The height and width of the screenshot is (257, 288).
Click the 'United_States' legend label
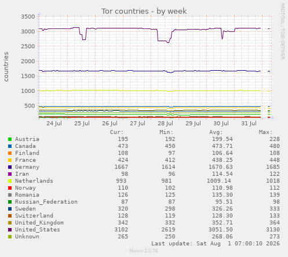click(38, 230)
